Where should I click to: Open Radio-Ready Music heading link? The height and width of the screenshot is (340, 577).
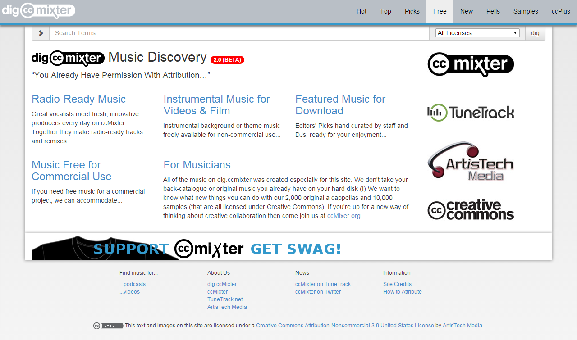[x=78, y=99]
